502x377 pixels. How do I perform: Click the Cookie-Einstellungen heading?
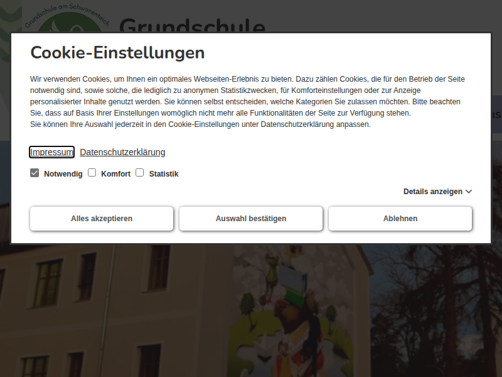(x=117, y=53)
